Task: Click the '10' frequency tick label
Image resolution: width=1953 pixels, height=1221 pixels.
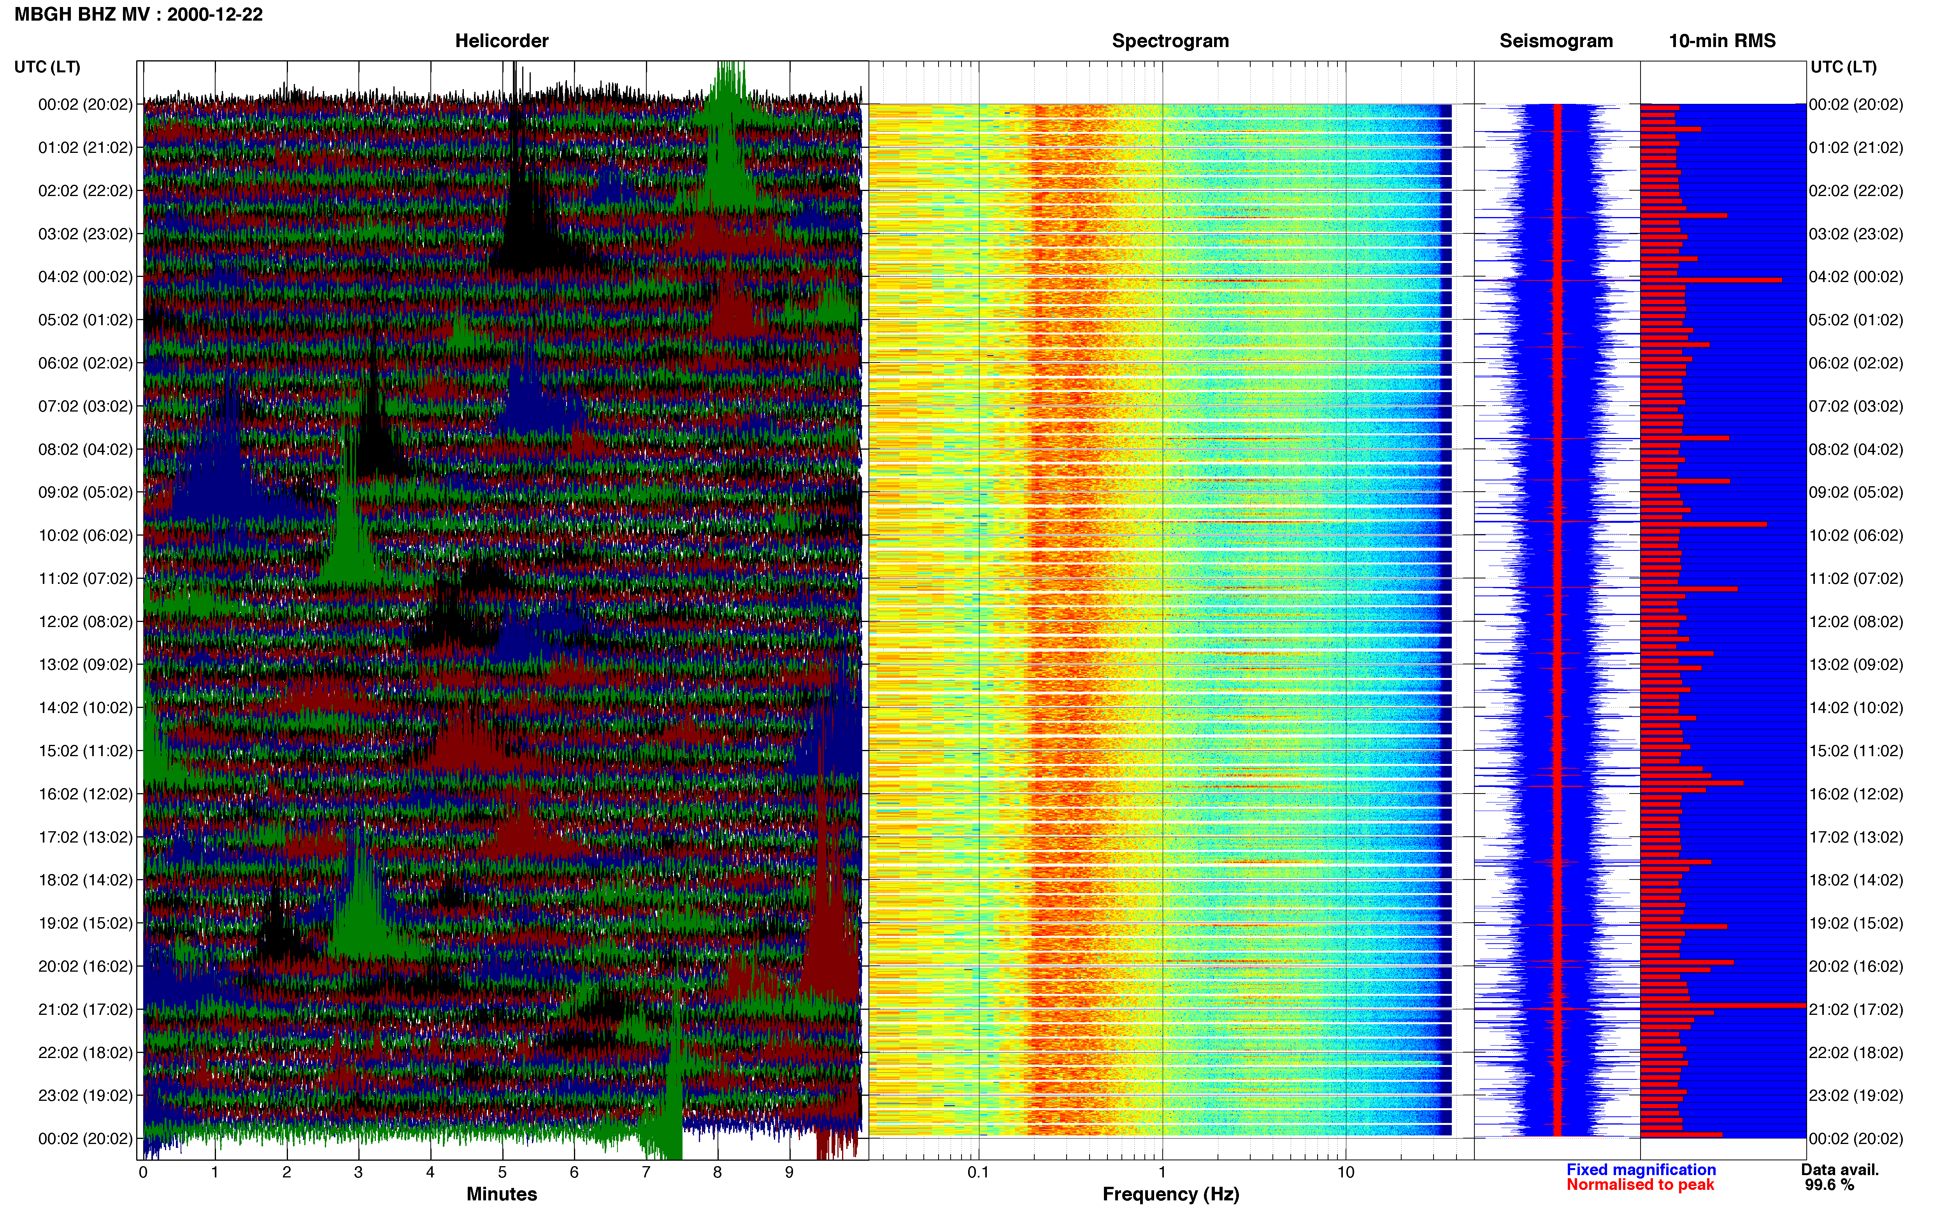Action: coord(1346,1172)
